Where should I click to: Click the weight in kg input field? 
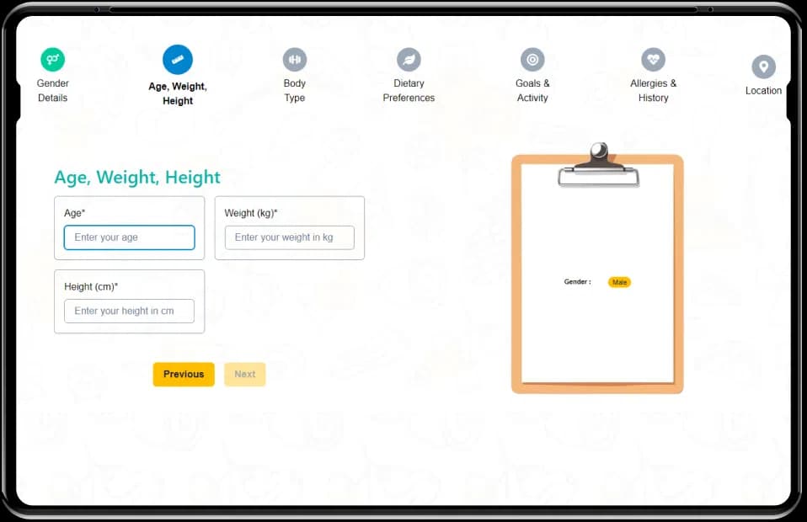289,237
